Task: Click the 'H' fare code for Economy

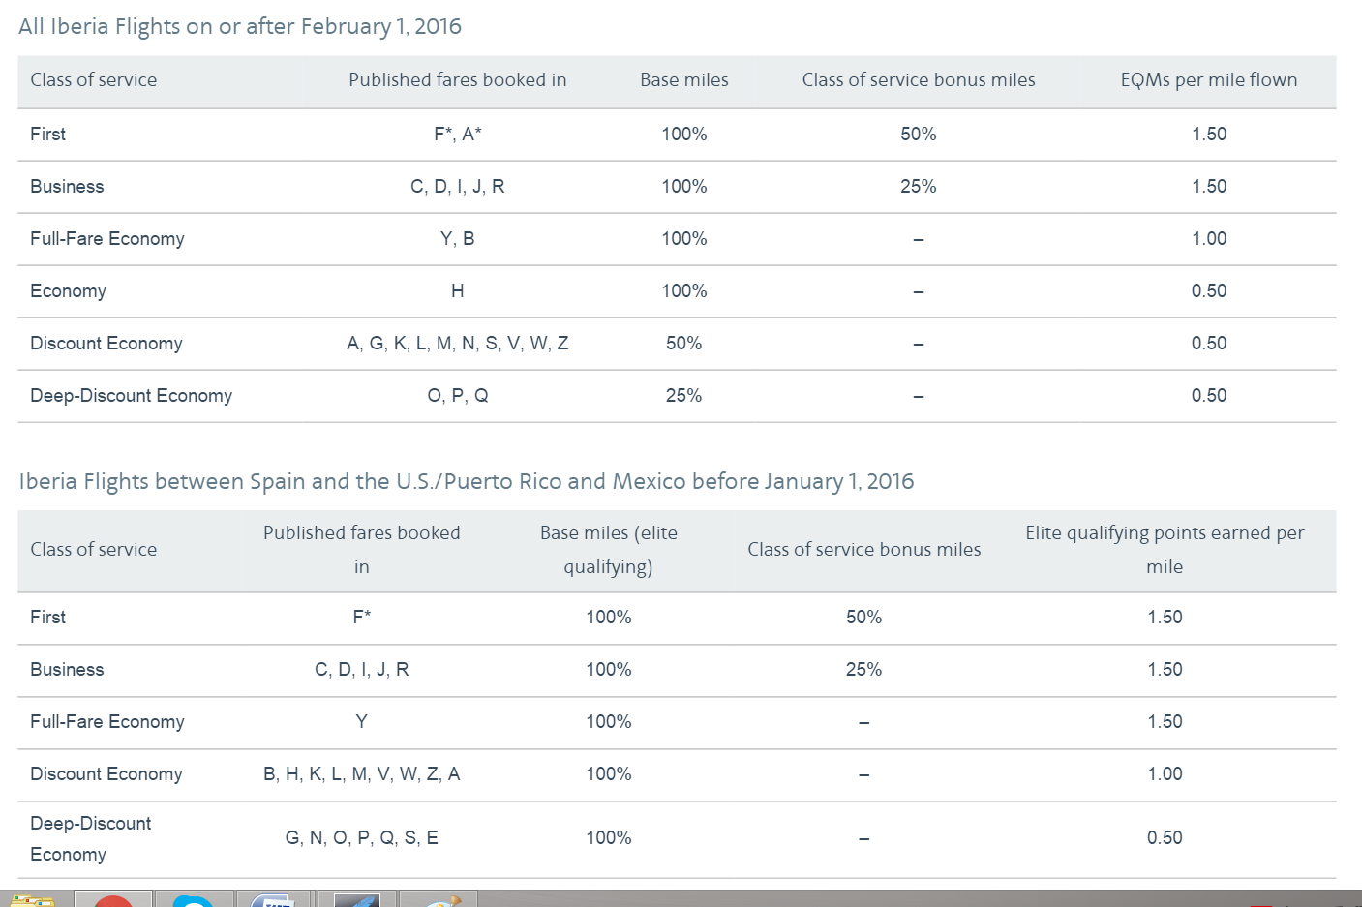Action: [x=458, y=291]
